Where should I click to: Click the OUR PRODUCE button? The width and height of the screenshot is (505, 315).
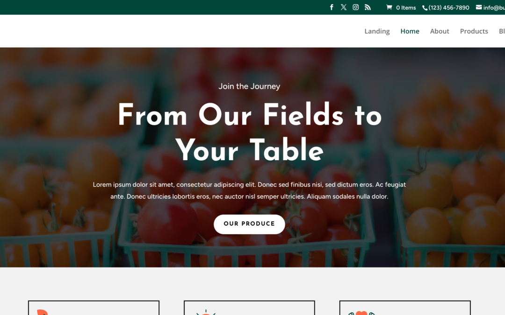[249, 224]
